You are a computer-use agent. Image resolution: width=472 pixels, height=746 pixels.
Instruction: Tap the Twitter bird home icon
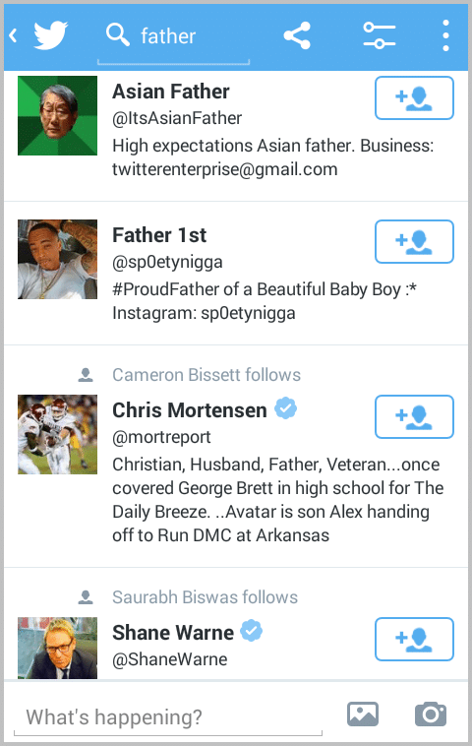click(x=50, y=35)
